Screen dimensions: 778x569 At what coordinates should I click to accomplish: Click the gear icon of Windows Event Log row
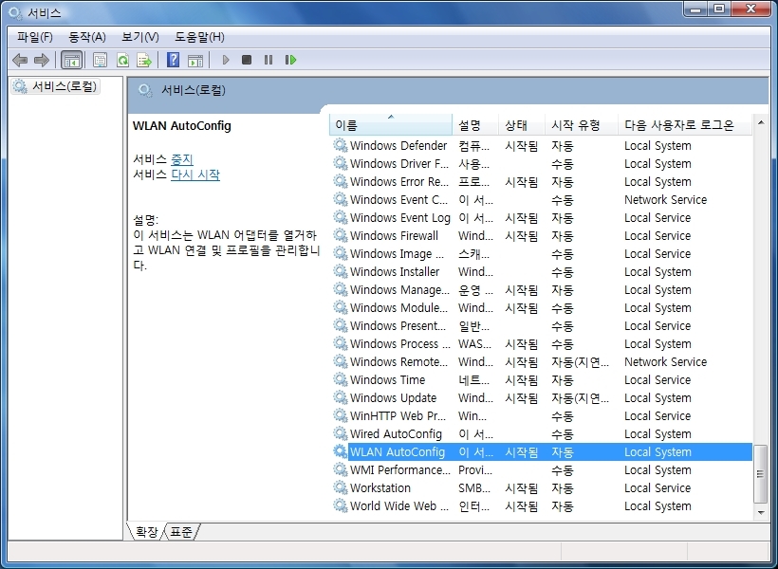point(341,217)
